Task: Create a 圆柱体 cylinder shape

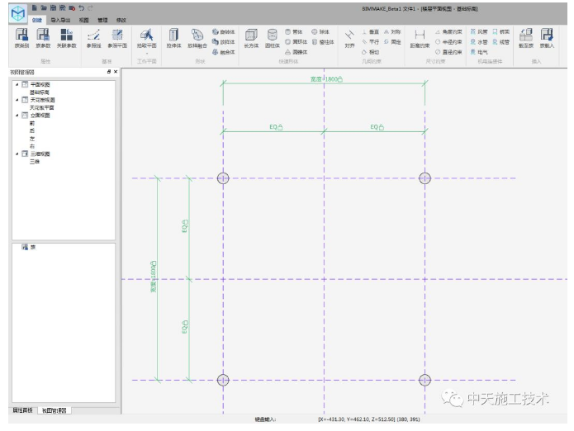Action: coord(273,39)
